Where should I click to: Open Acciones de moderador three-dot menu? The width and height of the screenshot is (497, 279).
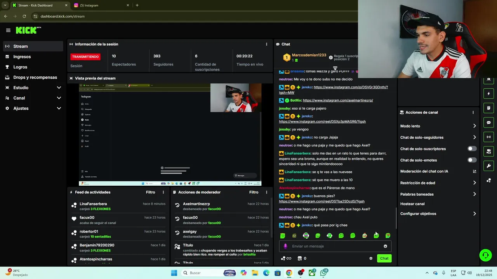[x=266, y=192]
